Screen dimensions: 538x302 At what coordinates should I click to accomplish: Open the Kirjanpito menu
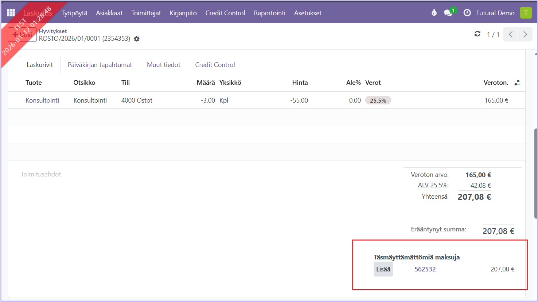(183, 13)
